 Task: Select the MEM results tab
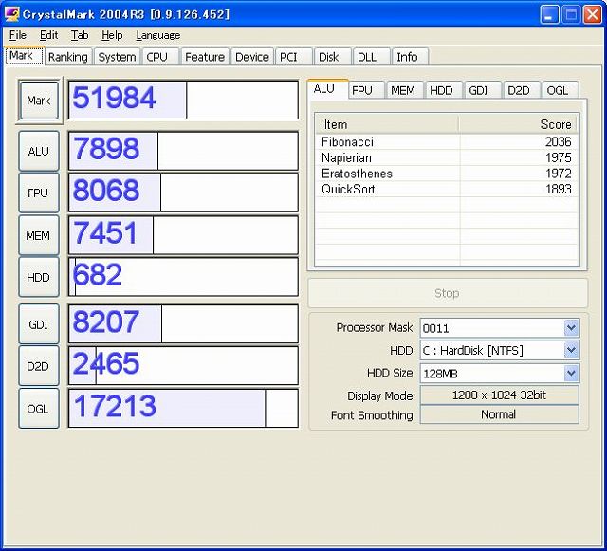405,90
